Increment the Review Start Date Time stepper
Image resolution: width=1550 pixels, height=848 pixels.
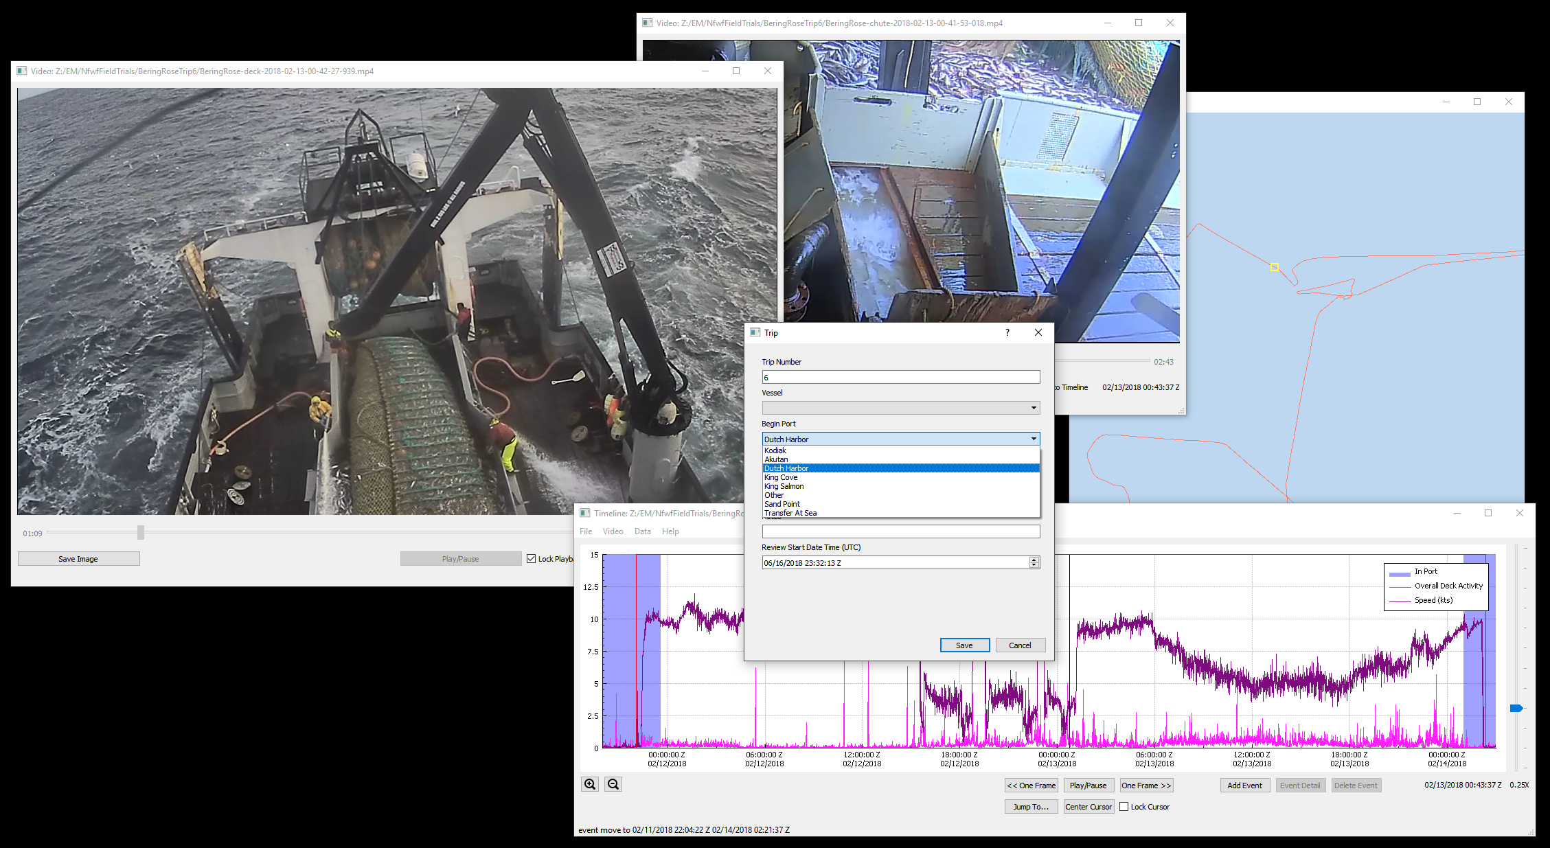[1034, 560]
